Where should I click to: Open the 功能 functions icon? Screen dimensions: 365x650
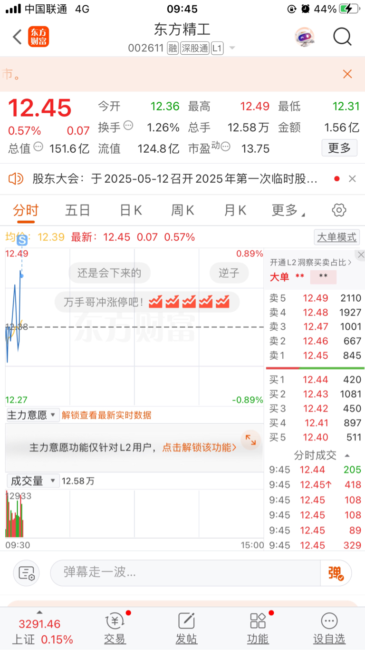click(x=258, y=628)
